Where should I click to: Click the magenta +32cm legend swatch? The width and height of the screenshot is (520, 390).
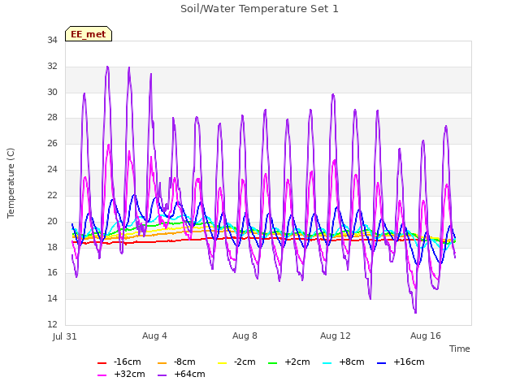tap(102, 375)
